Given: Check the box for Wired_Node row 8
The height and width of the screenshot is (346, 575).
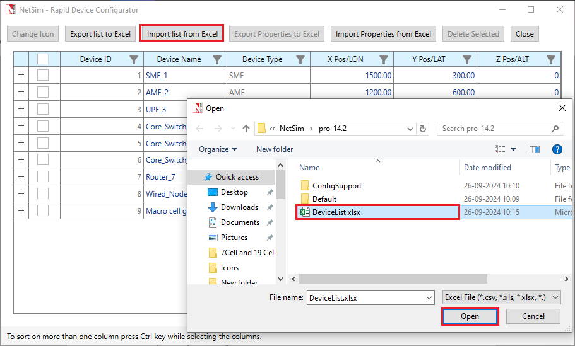Looking at the screenshot, I should point(43,193).
